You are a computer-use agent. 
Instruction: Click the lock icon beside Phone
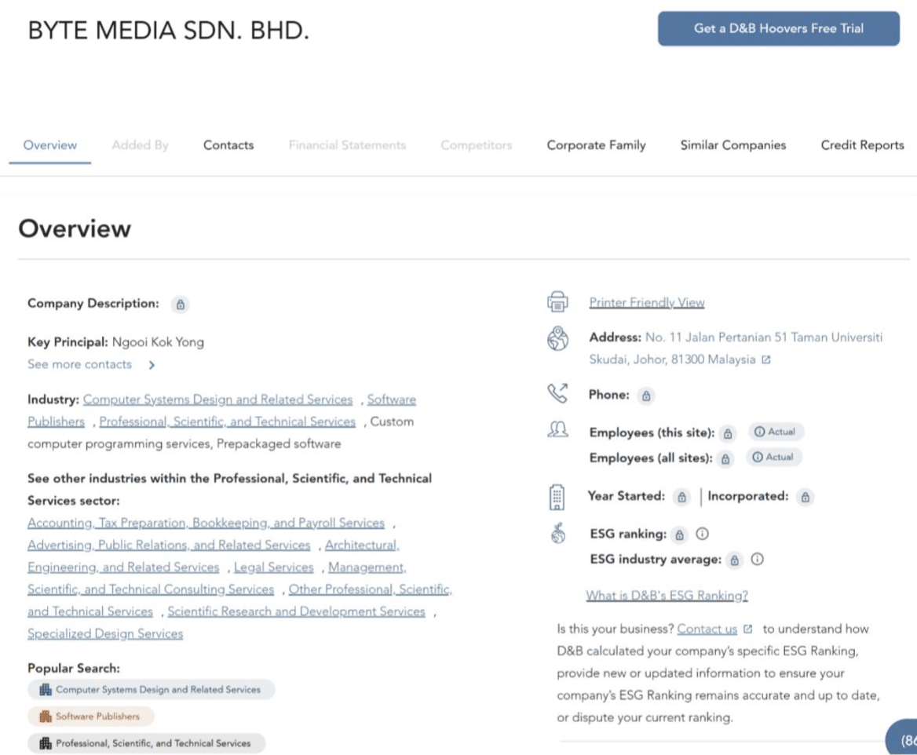click(645, 396)
